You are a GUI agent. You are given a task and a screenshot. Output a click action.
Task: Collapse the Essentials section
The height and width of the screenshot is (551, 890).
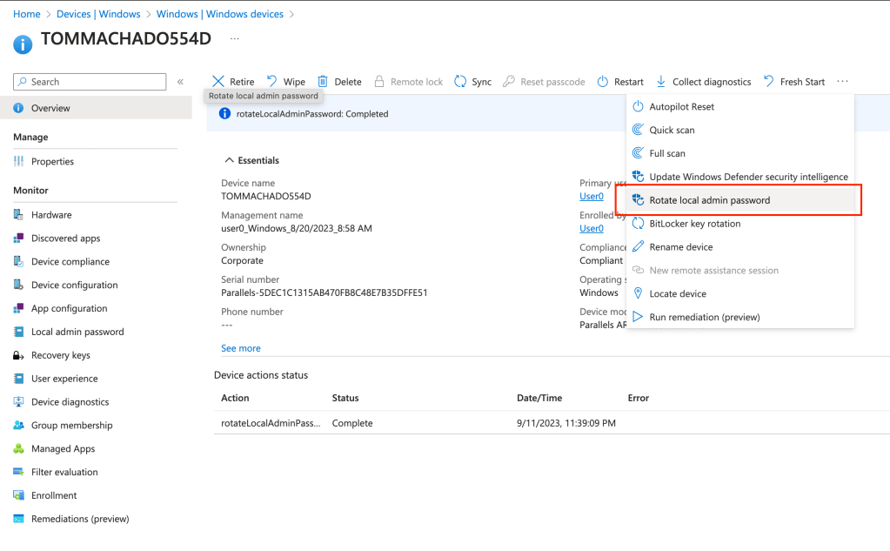coord(230,160)
